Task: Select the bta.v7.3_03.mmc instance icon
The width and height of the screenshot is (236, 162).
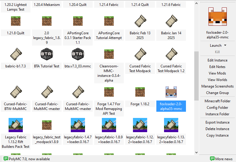Action: pos(78,54)
